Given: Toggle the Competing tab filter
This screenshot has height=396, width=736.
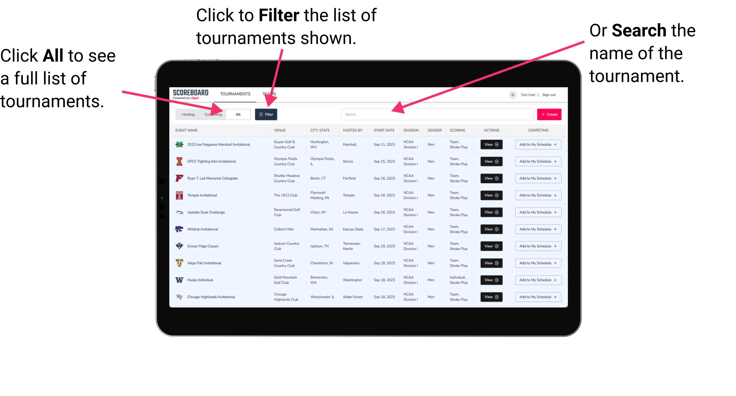Looking at the screenshot, I should click(x=213, y=114).
